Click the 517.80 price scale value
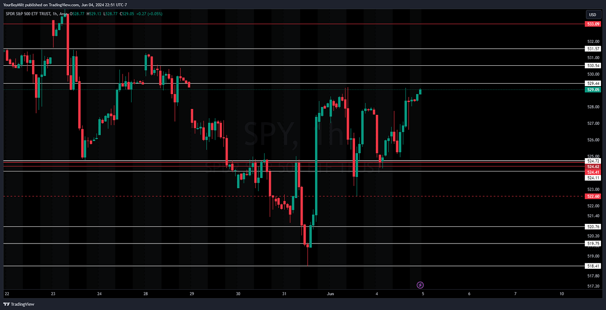 [593, 276]
